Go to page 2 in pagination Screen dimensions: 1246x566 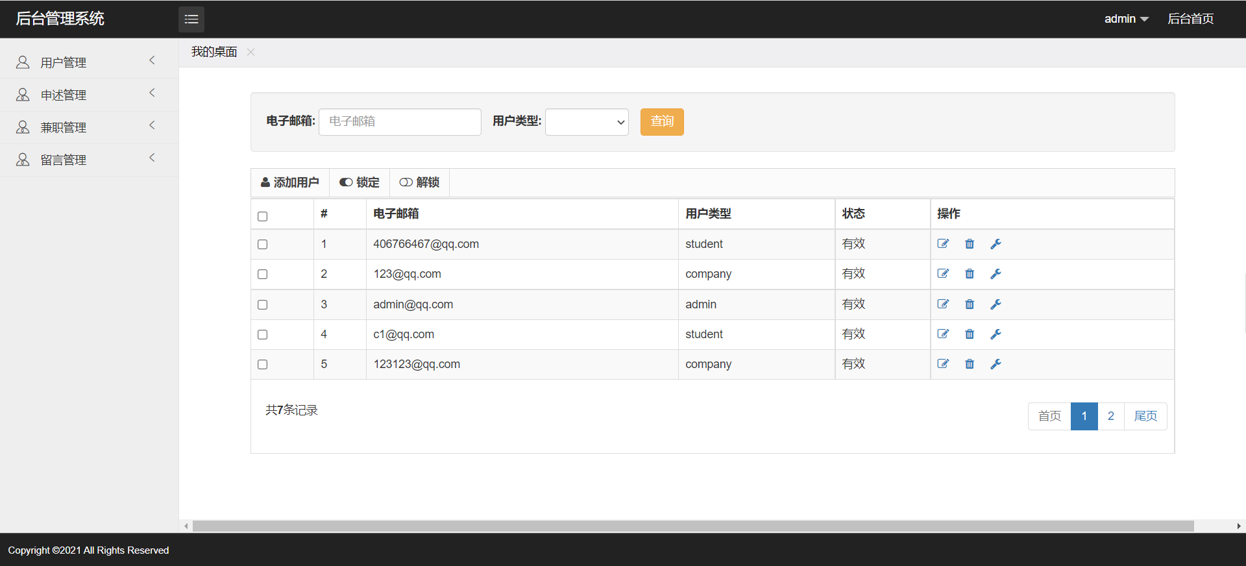1110,416
